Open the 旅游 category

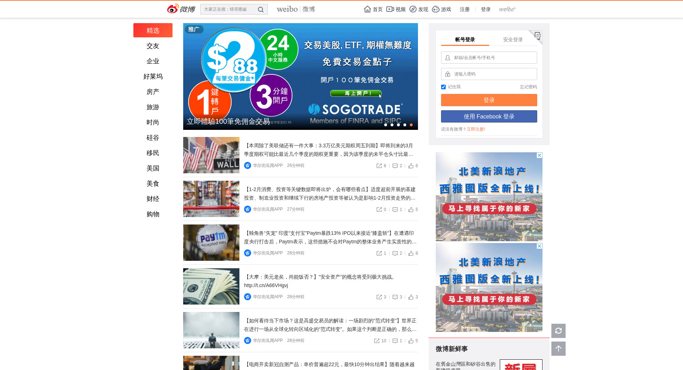point(153,107)
